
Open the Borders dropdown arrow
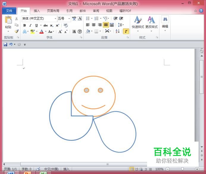(100, 31)
